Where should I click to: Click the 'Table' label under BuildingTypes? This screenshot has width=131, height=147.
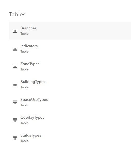[25, 87]
